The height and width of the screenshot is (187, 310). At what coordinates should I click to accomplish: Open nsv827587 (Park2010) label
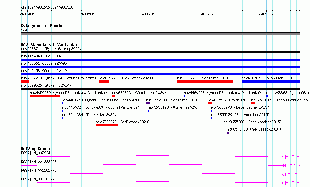(x=228, y=100)
